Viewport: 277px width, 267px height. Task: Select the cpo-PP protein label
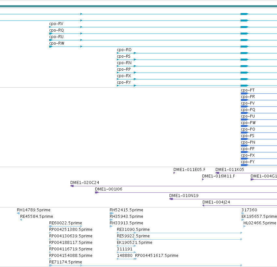[247, 149]
